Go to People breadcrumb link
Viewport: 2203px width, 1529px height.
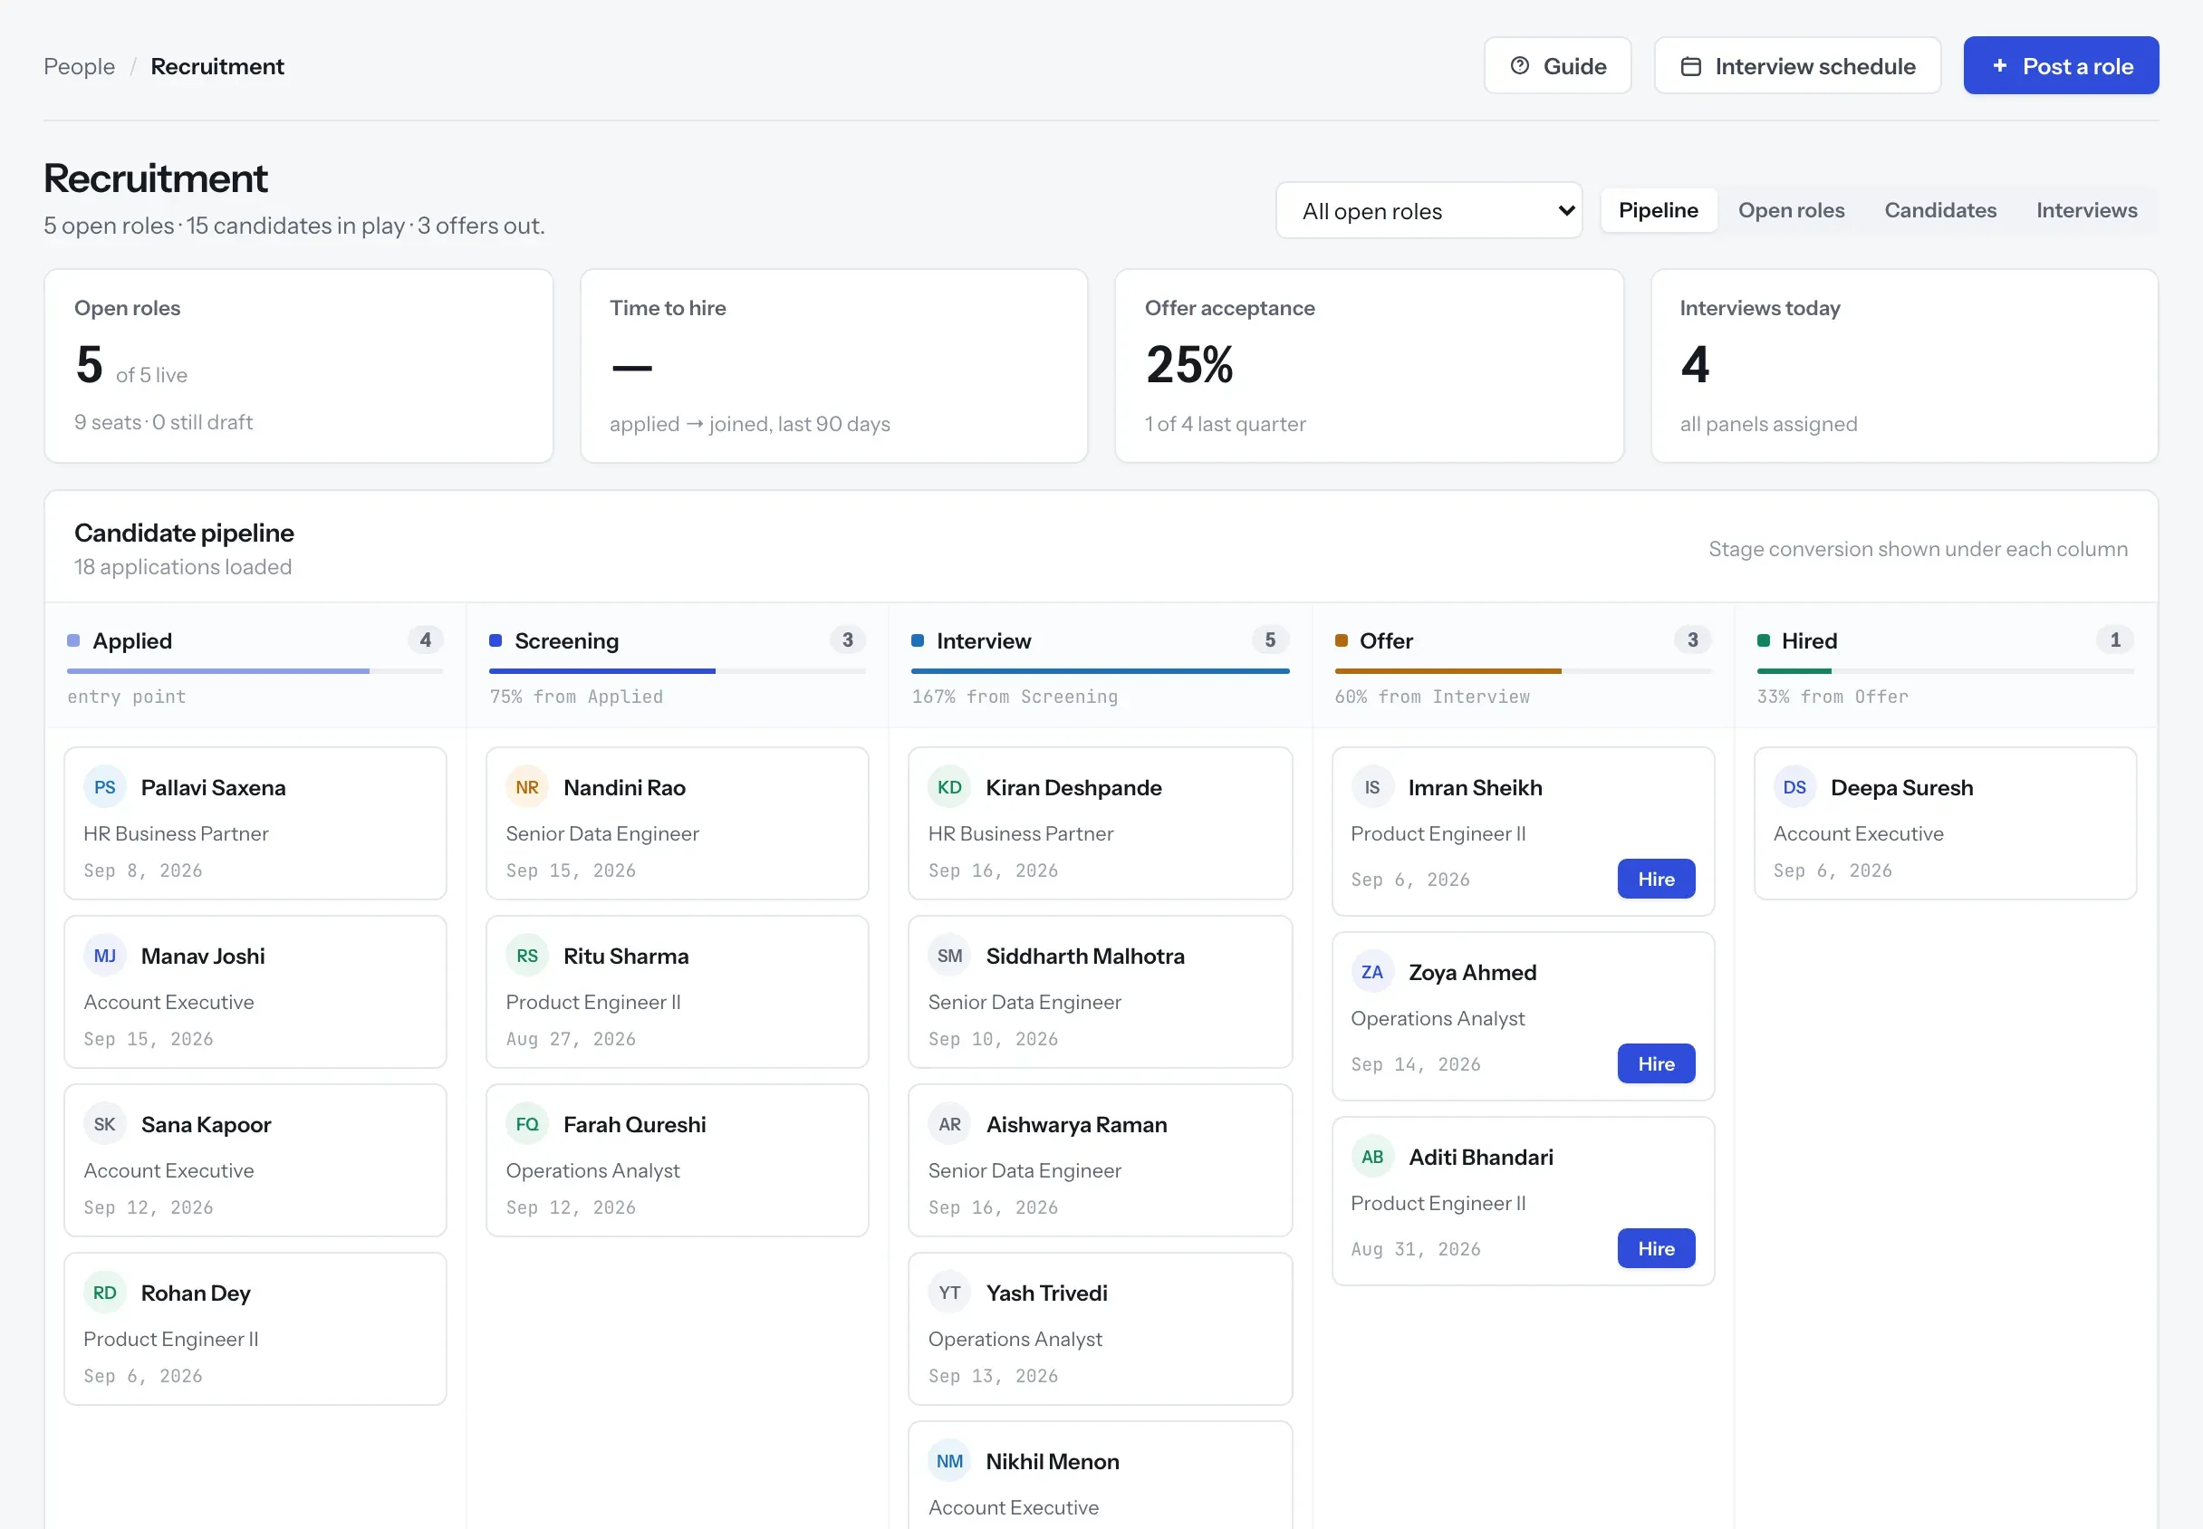[80, 66]
